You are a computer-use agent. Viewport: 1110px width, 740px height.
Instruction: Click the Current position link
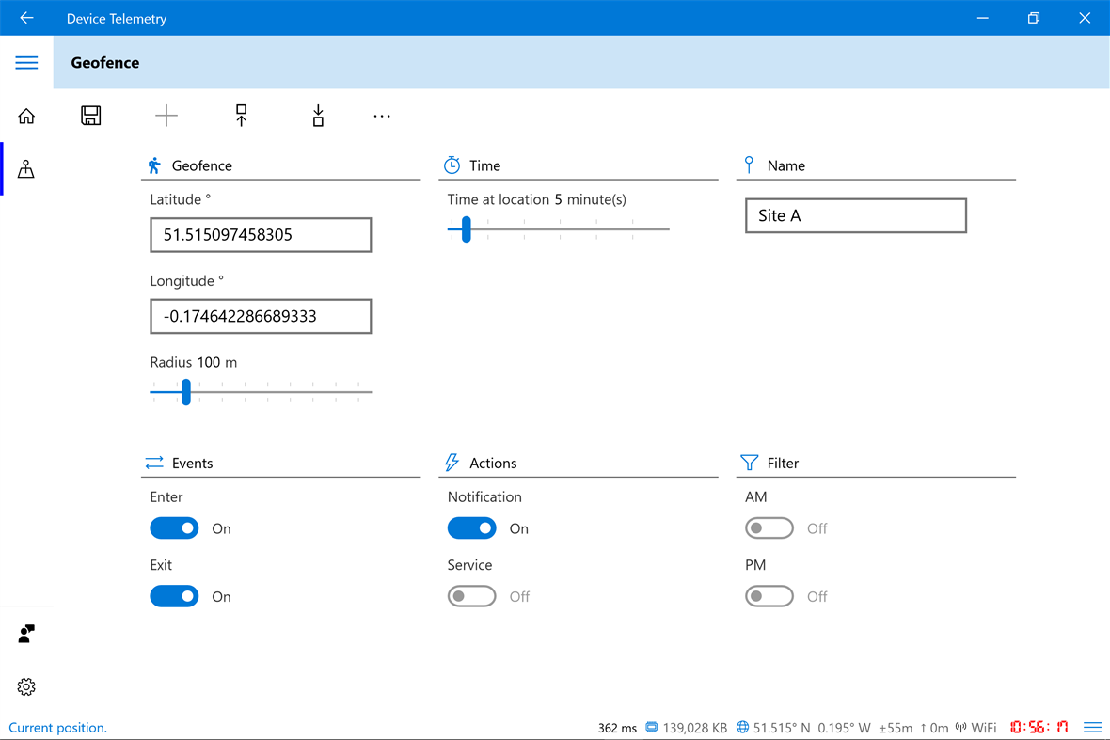(57, 727)
